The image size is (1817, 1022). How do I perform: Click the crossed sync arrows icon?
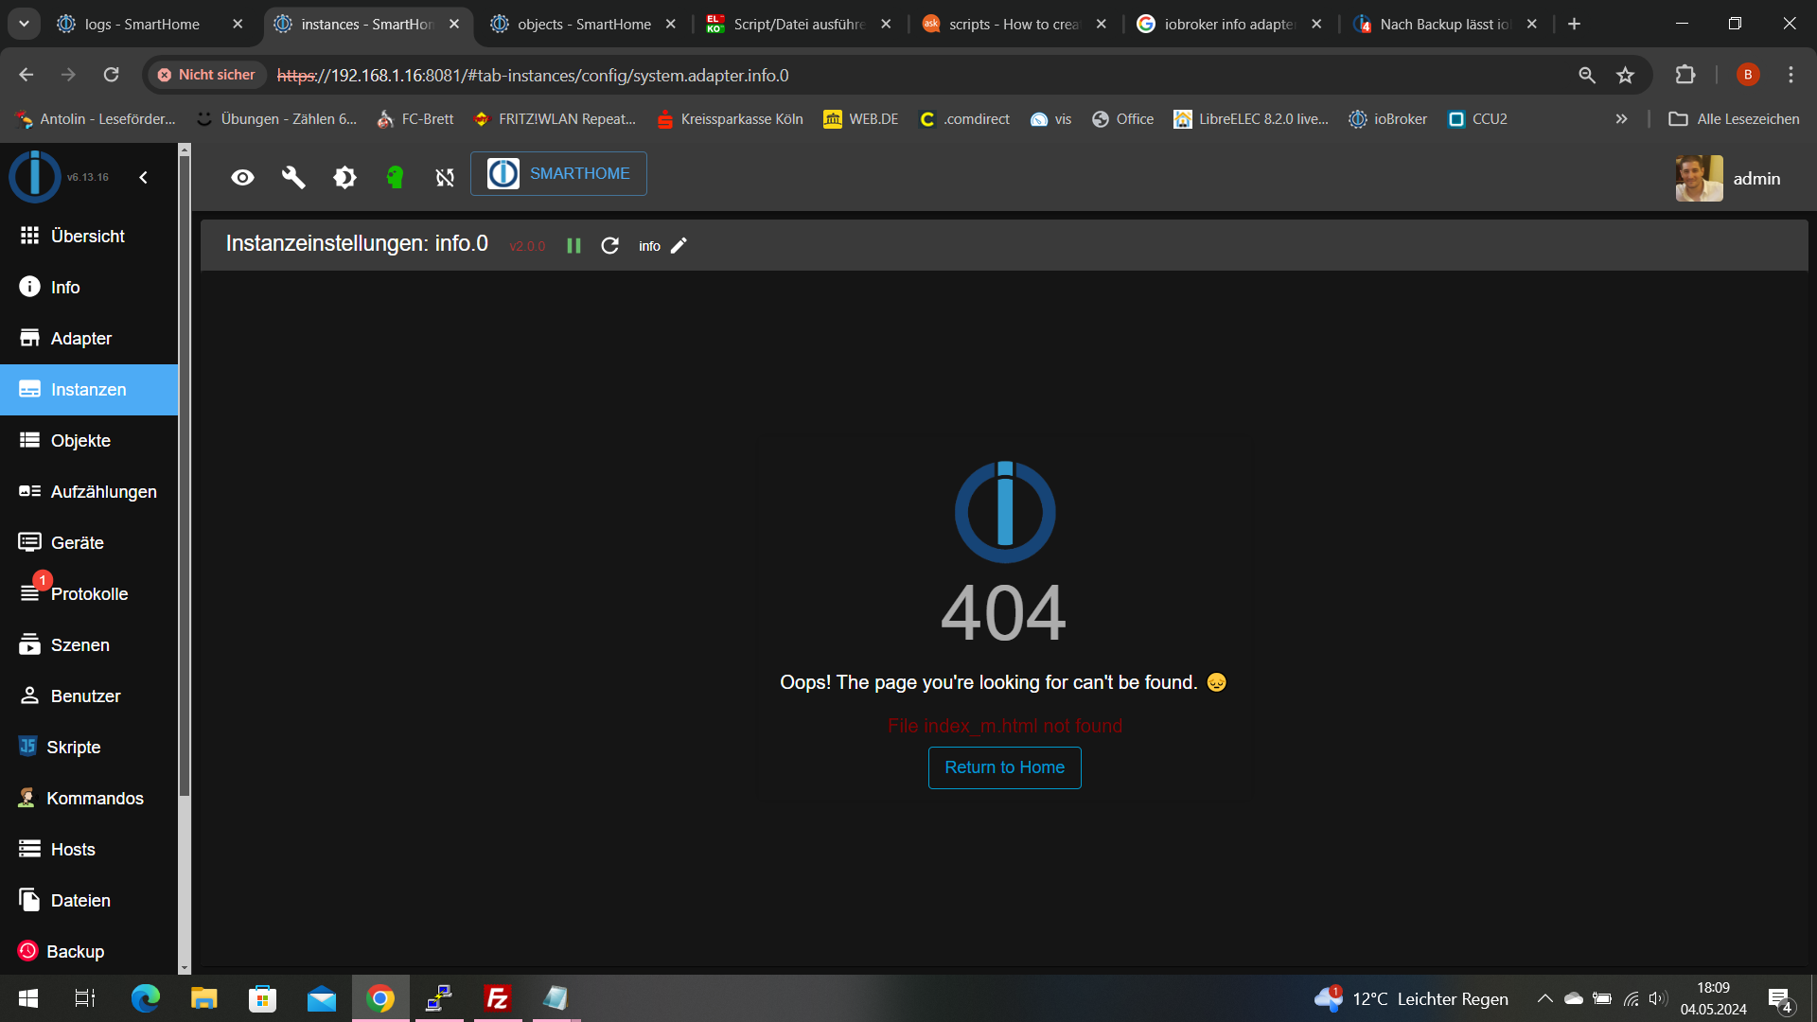[445, 177]
